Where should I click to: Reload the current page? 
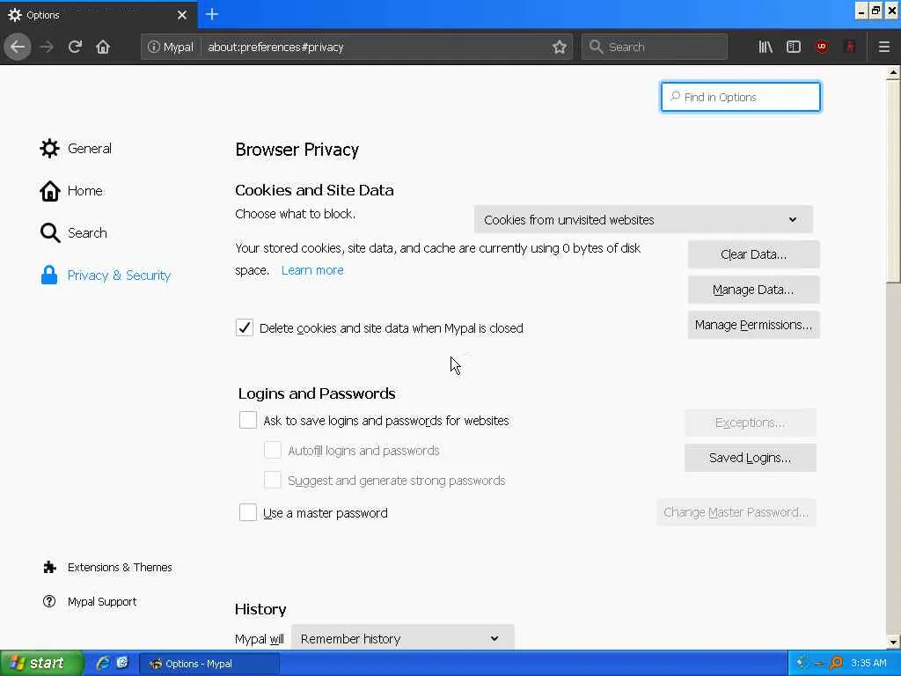pyautogui.click(x=75, y=47)
